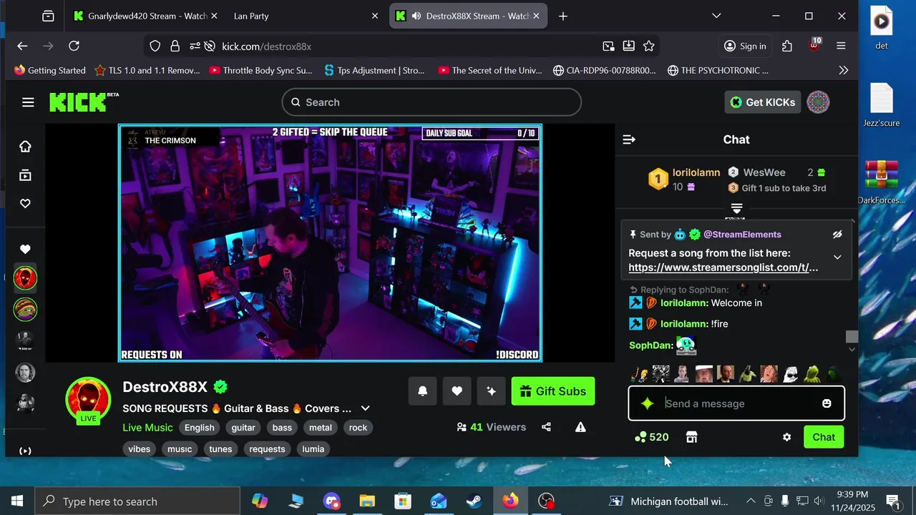Open Getting Started bookmark

pyautogui.click(x=49, y=70)
